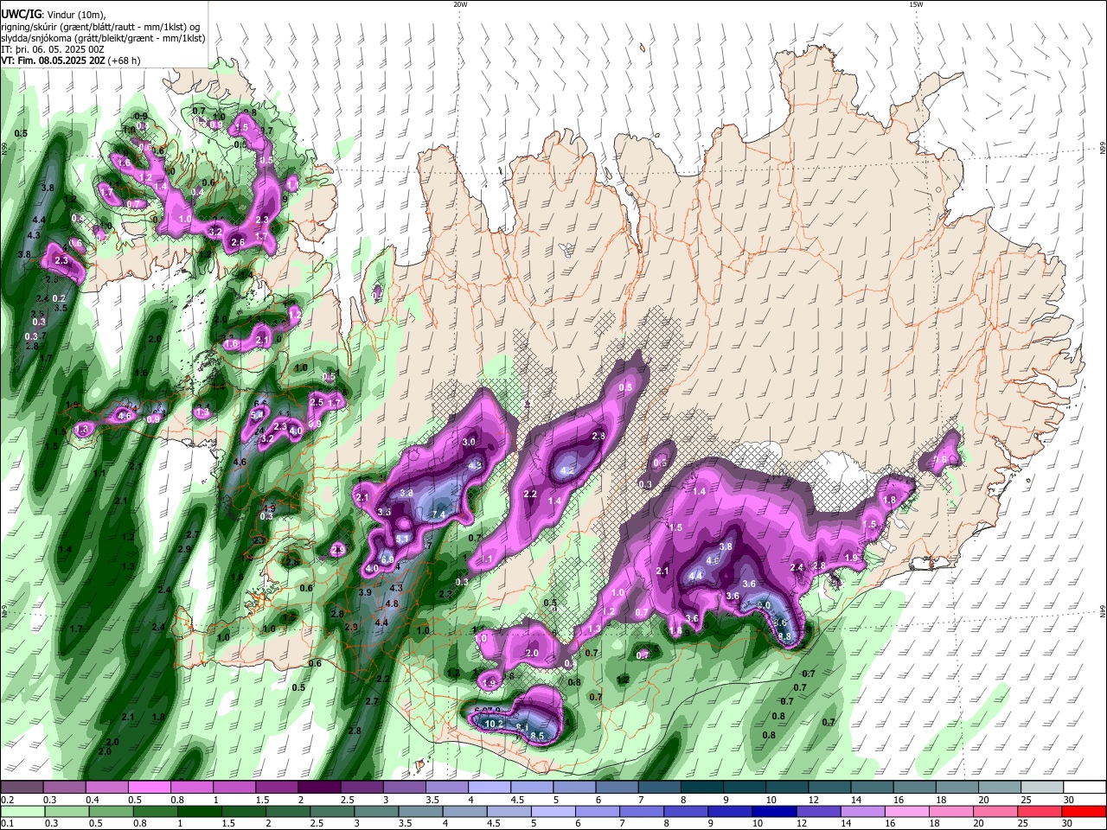Click the snow legend swatch labeled 0.2

[x=21, y=788]
